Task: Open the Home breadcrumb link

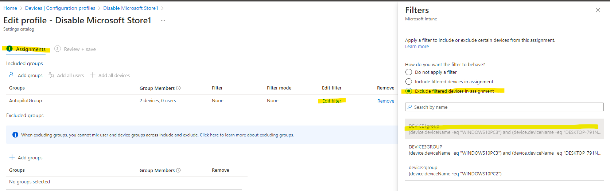Action: (x=10, y=8)
